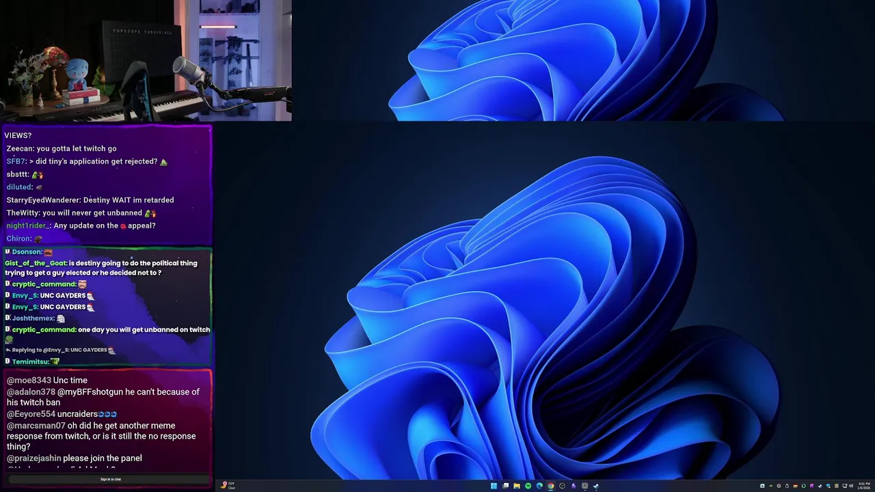This screenshot has width=875, height=492.
Task: Click the NVIDIA tray icon
Action: pos(770,486)
